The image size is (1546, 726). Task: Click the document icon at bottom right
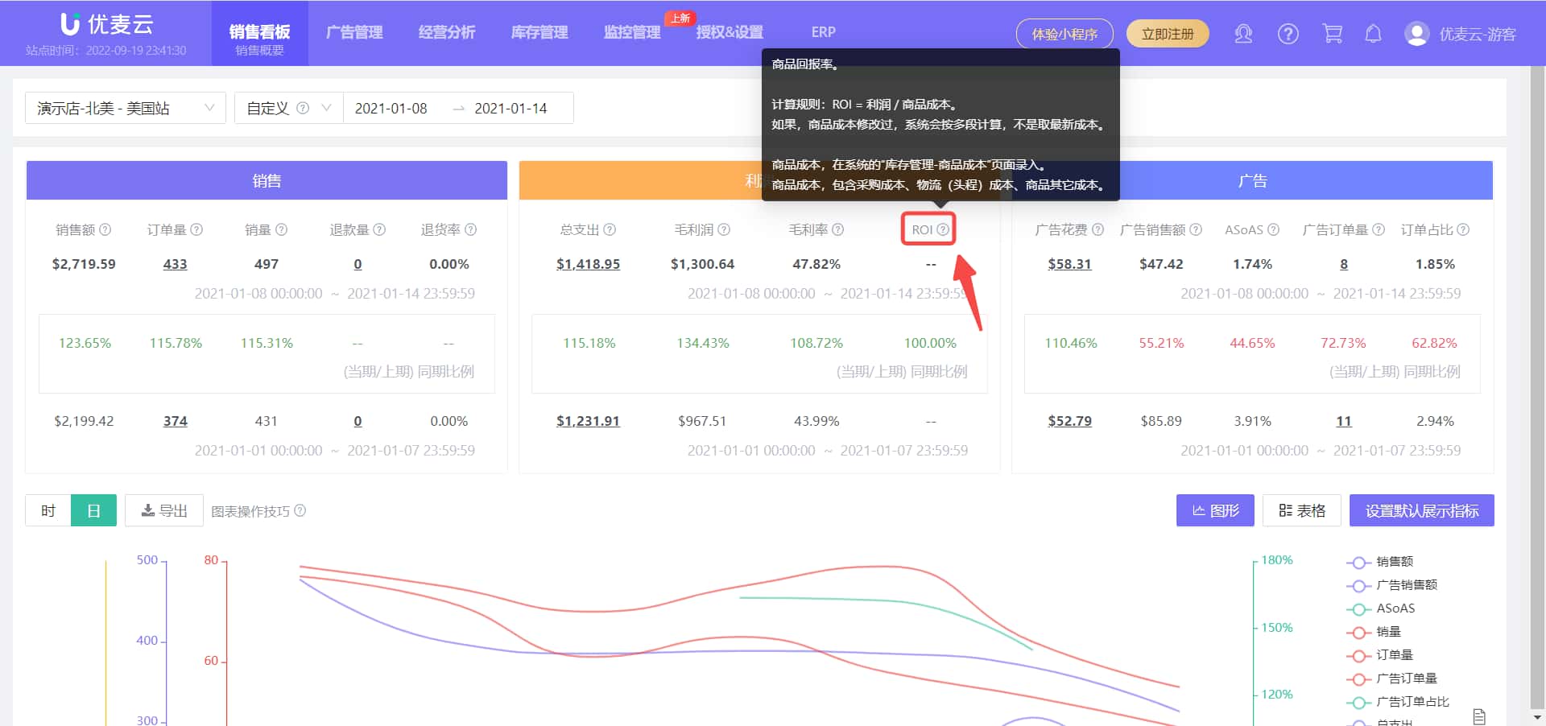coord(1479,716)
